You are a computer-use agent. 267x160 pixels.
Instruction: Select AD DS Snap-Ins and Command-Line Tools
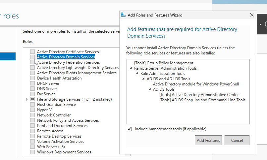202,100
